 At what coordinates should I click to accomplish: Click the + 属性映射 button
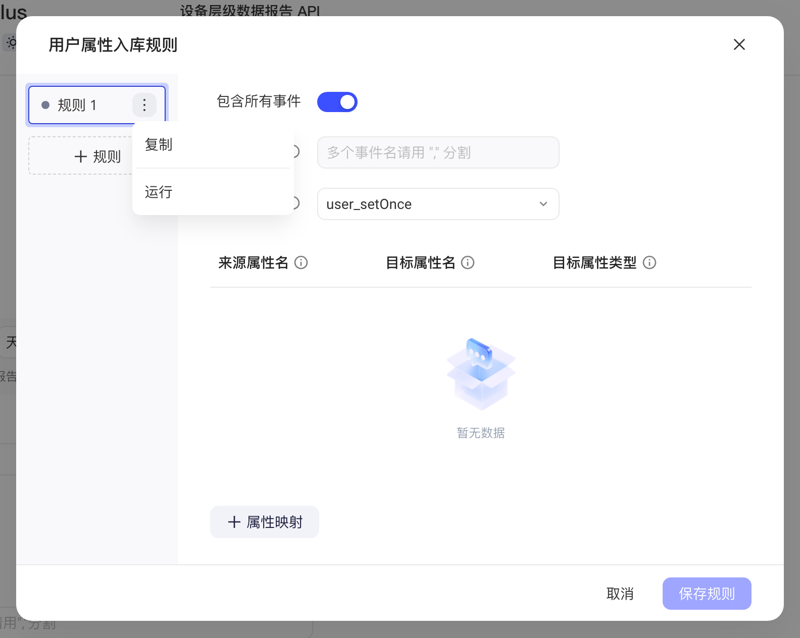[265, 522]
